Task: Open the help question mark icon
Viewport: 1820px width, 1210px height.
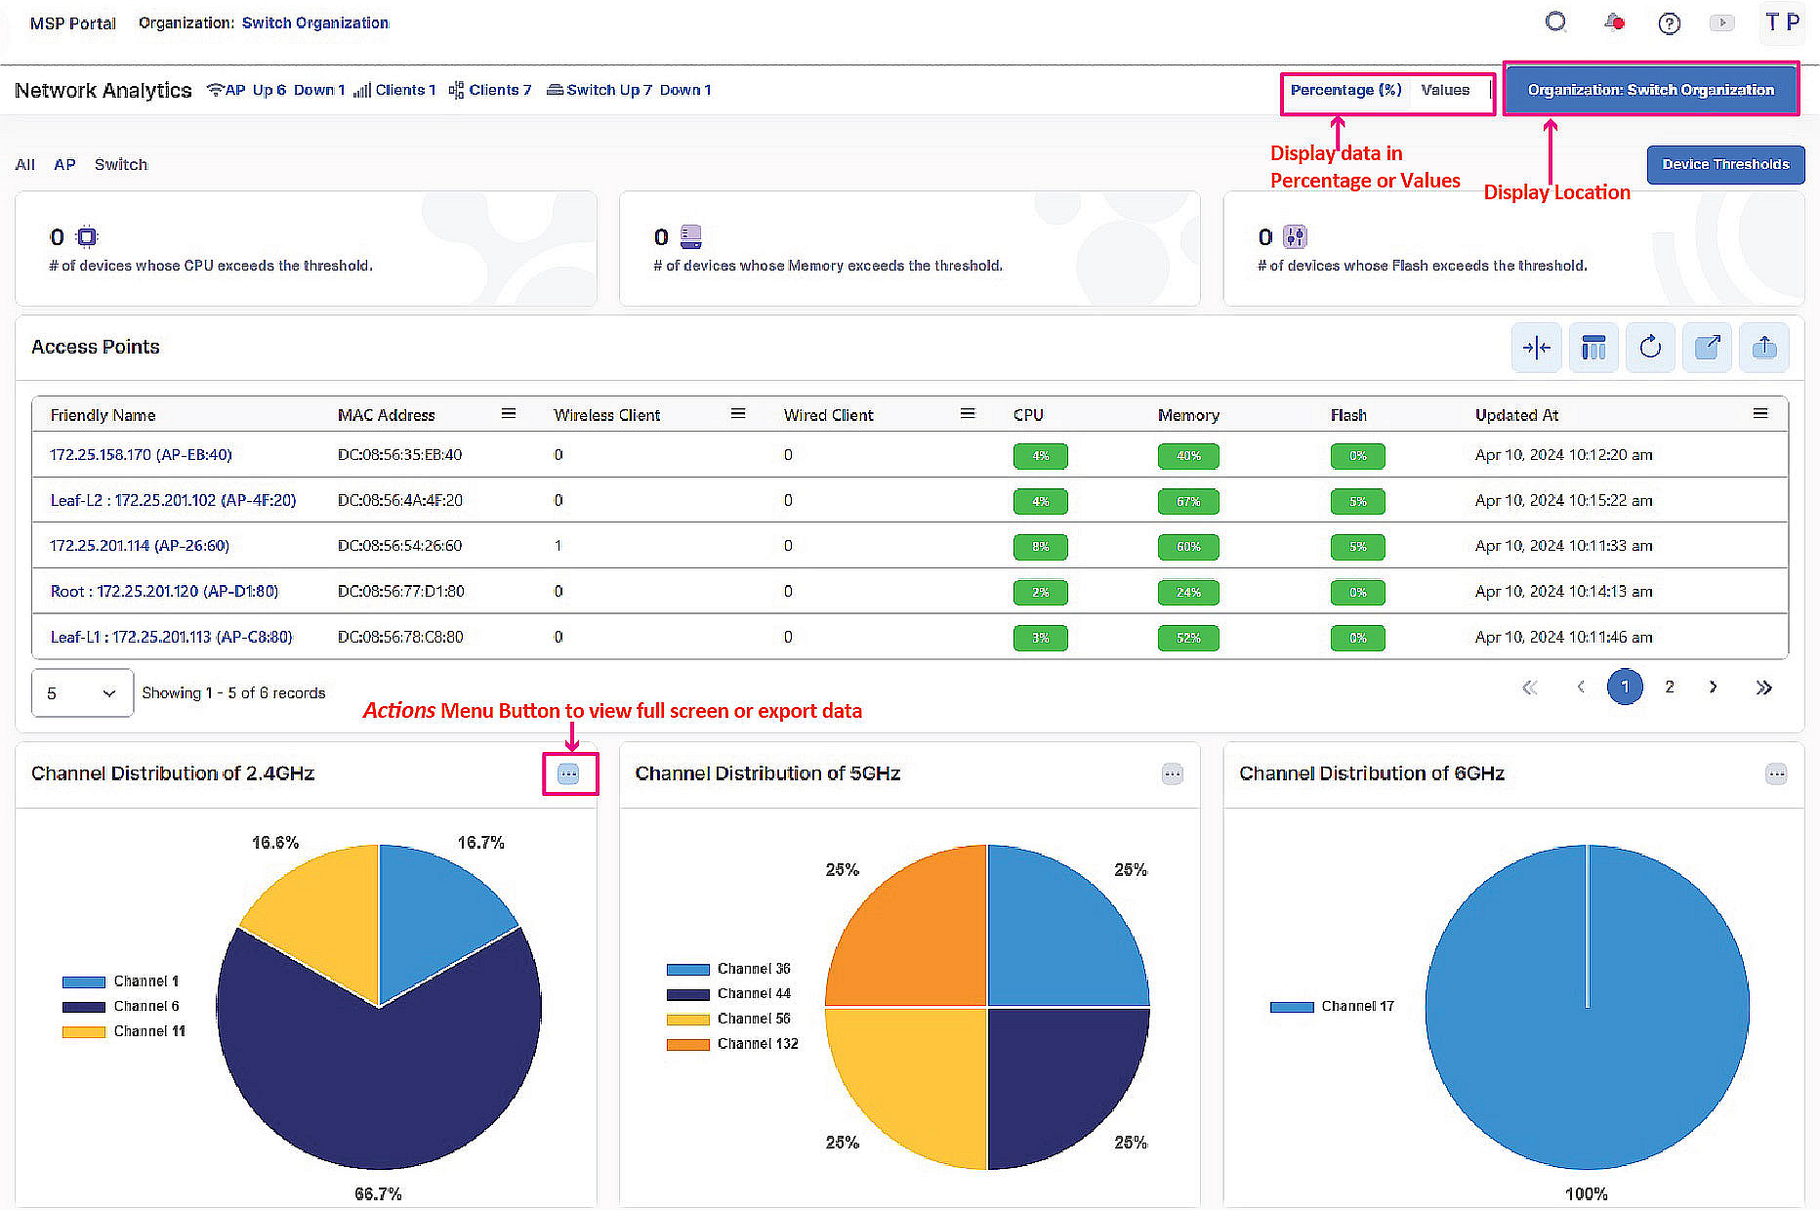Action: [1669, 23]
